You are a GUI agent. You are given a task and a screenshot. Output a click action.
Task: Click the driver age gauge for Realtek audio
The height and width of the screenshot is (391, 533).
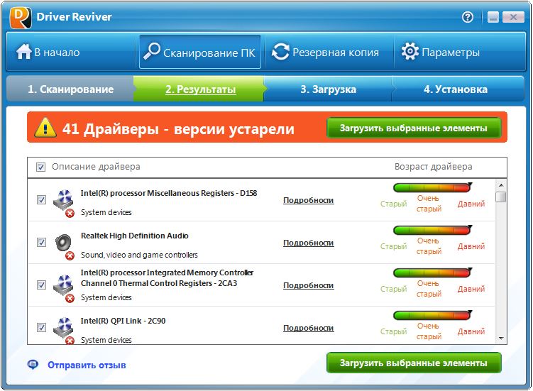coord(432,231)
